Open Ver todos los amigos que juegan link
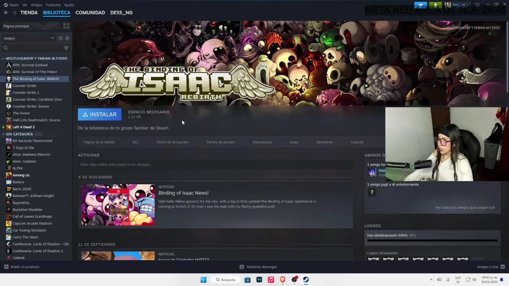 (x=465, y=208)
